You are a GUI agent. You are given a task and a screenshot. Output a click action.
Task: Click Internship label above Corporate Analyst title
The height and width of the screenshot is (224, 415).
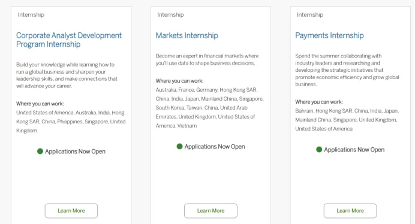31,15
